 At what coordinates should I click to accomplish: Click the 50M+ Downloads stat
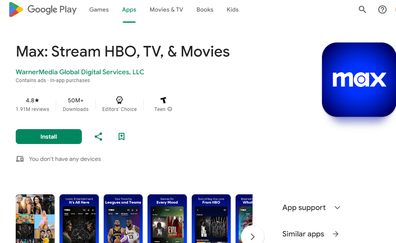coord(76,105)
